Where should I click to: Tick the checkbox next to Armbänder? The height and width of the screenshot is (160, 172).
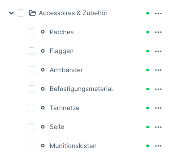pyautogui.click(x=32, y=70)
